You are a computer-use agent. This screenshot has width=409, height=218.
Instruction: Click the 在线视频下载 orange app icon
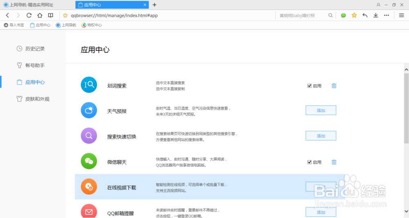click(x=89, y=187)
